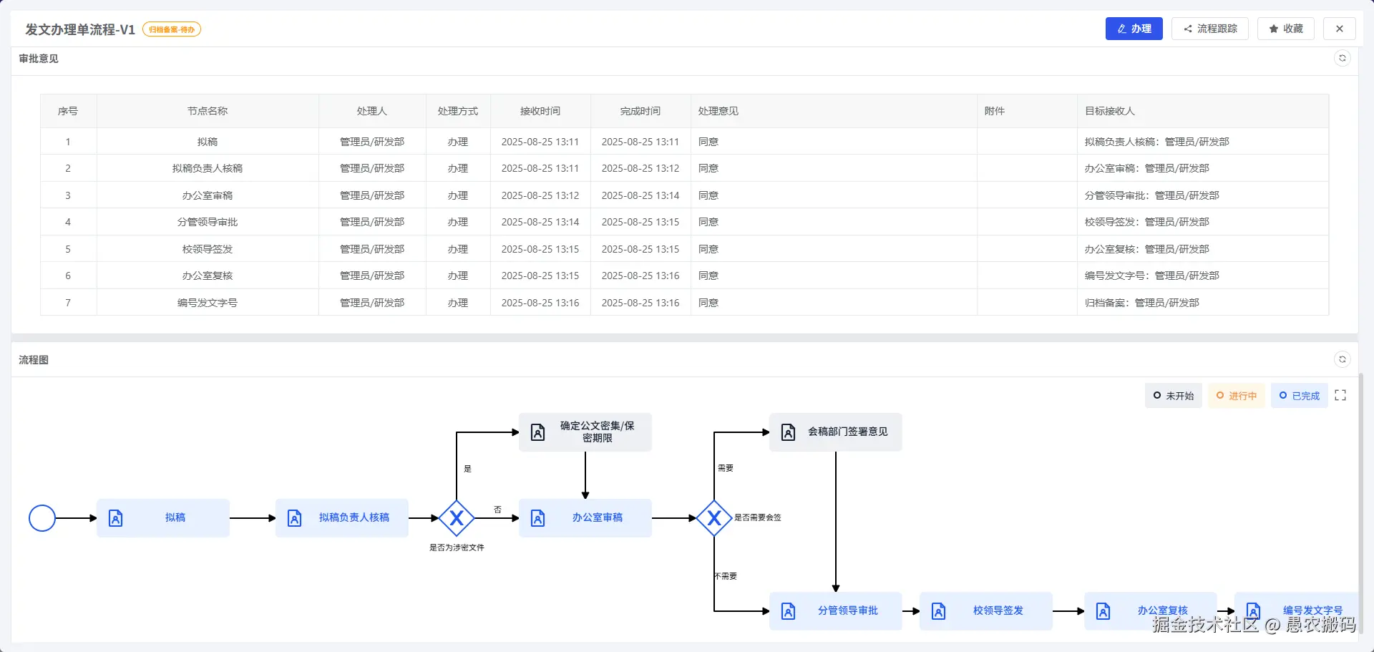Click target recipient 分管领导审批：管理员/研发部
Screen dimensions: 1374x652
pos(1152,195)
